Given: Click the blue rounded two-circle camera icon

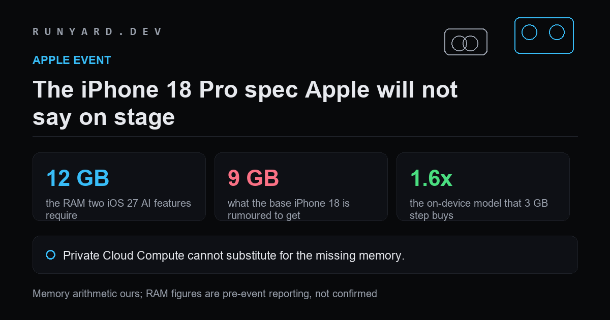Looking at the screenshot, I should click(x=544, y=35).
